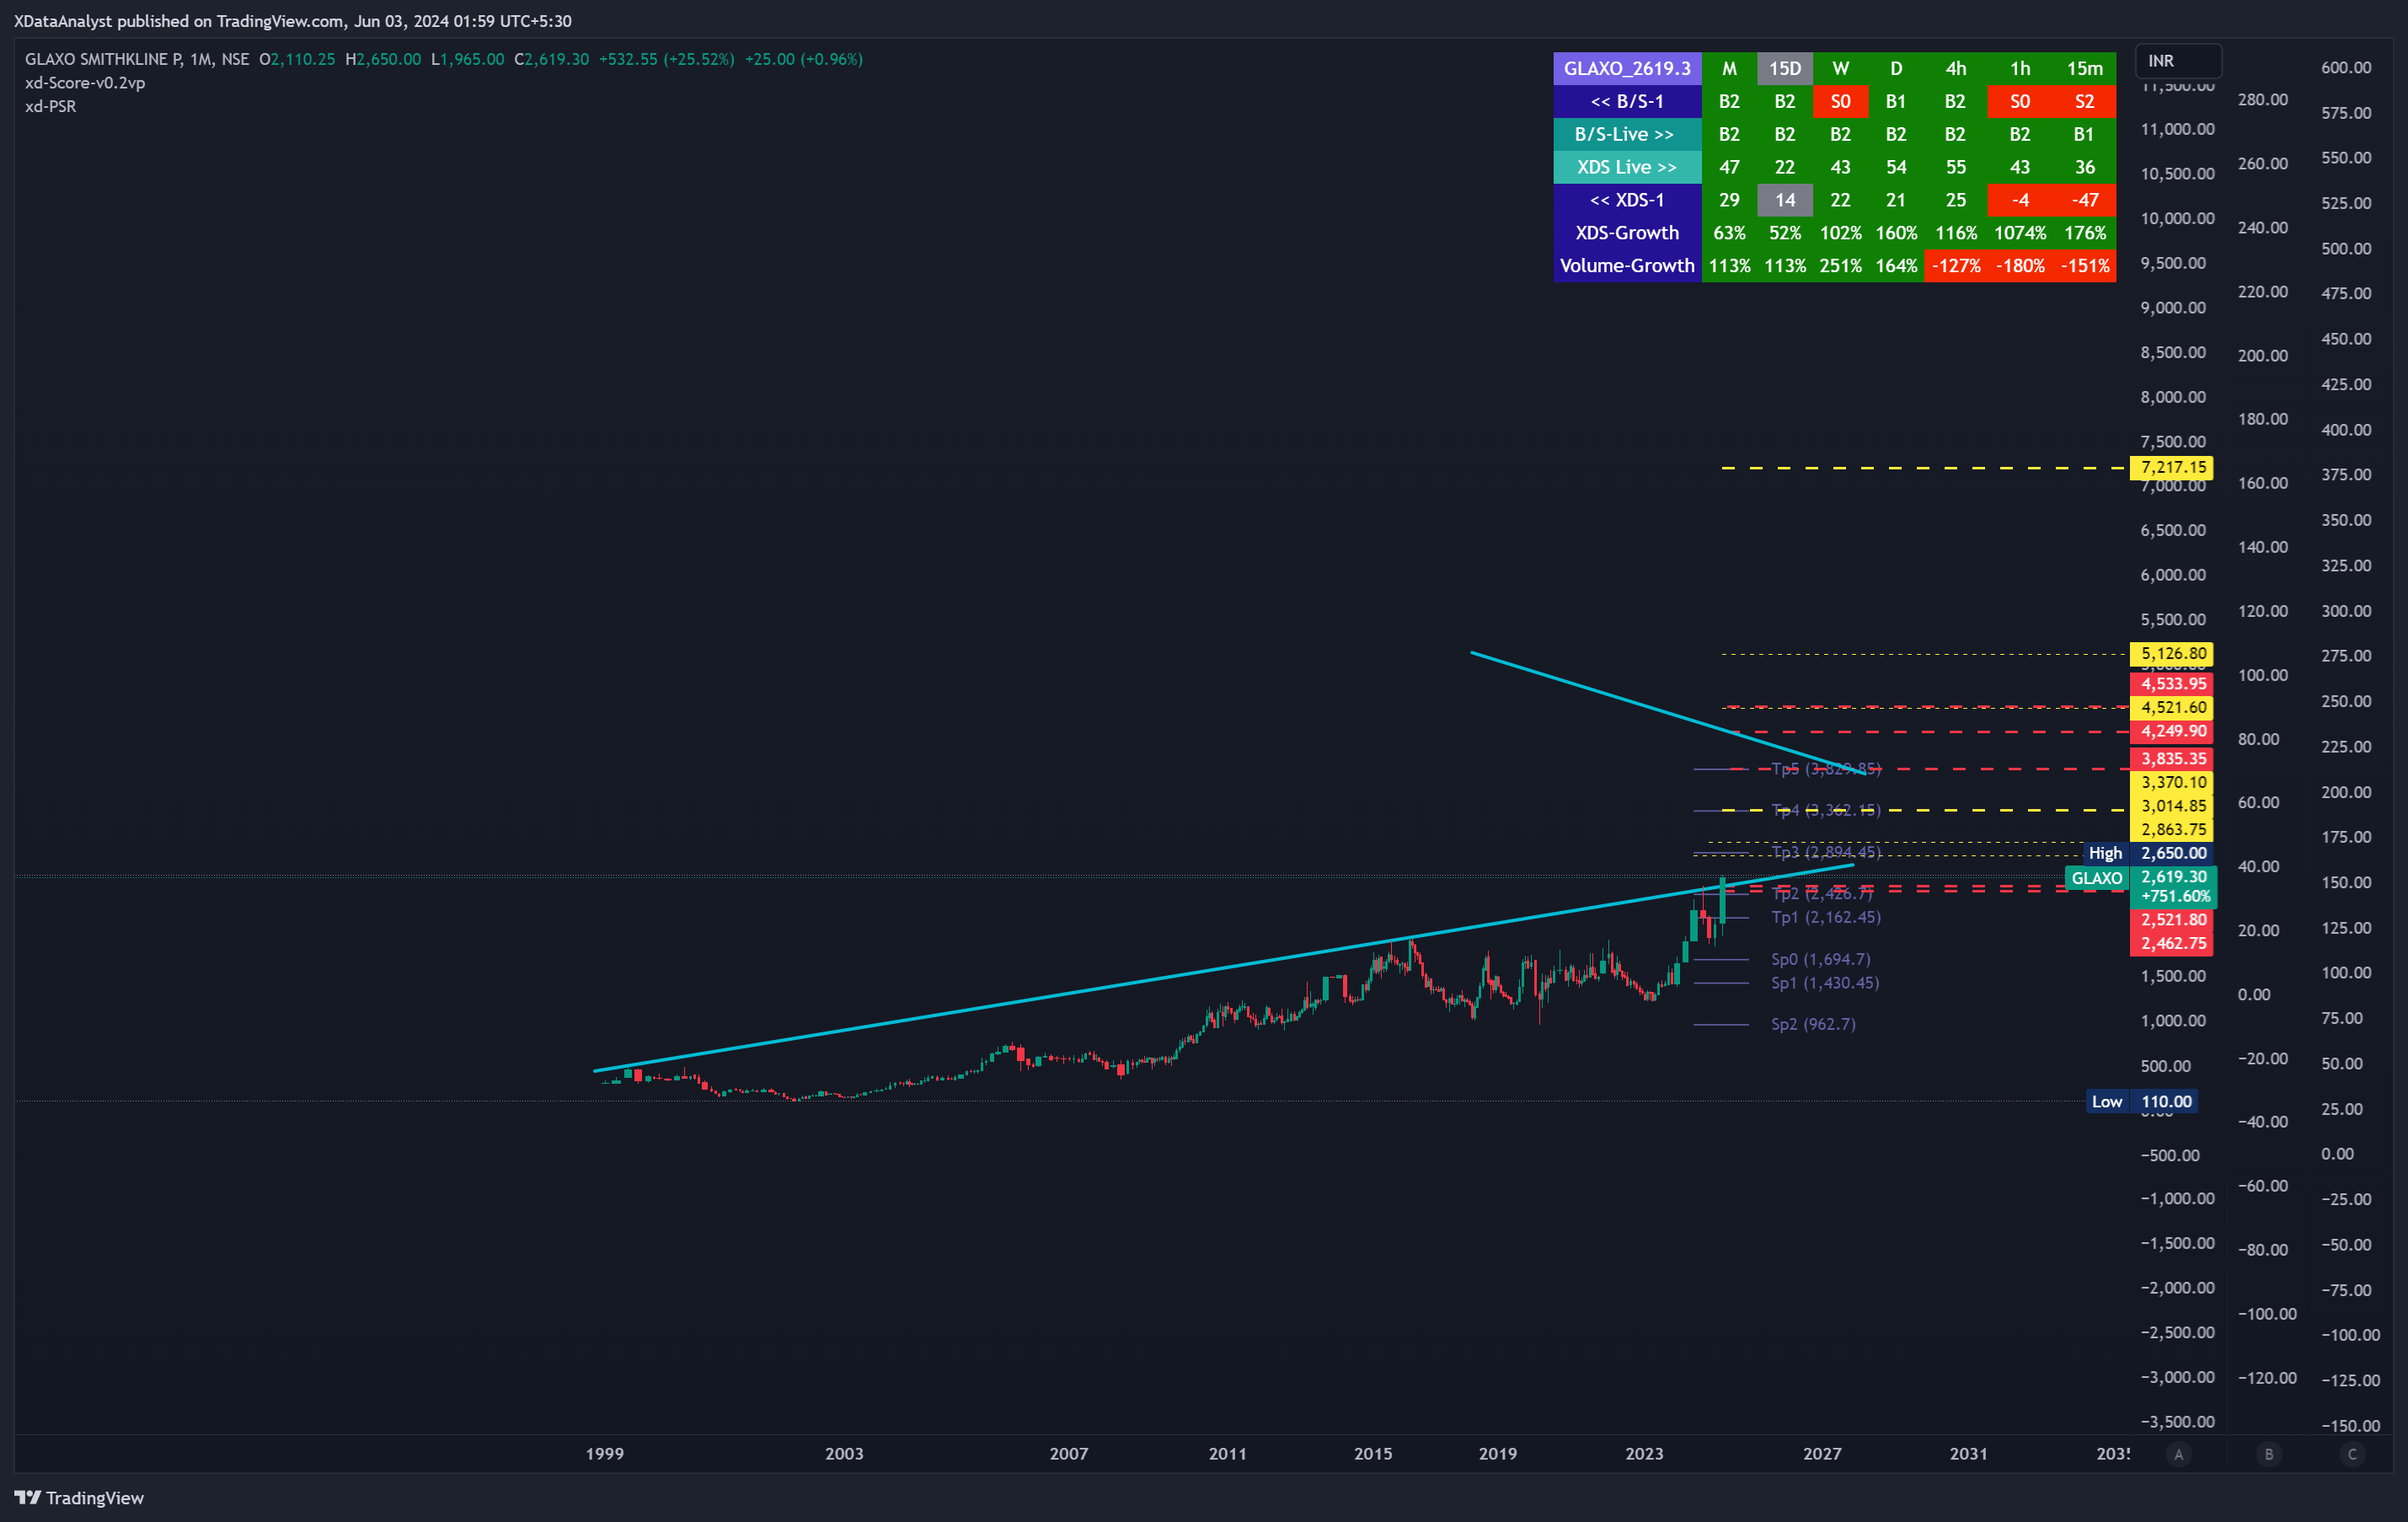This screenshot has height=1522, width=2408.
Task: Click the 160% XDS-Growth cell
Action: pos(1896,233)
